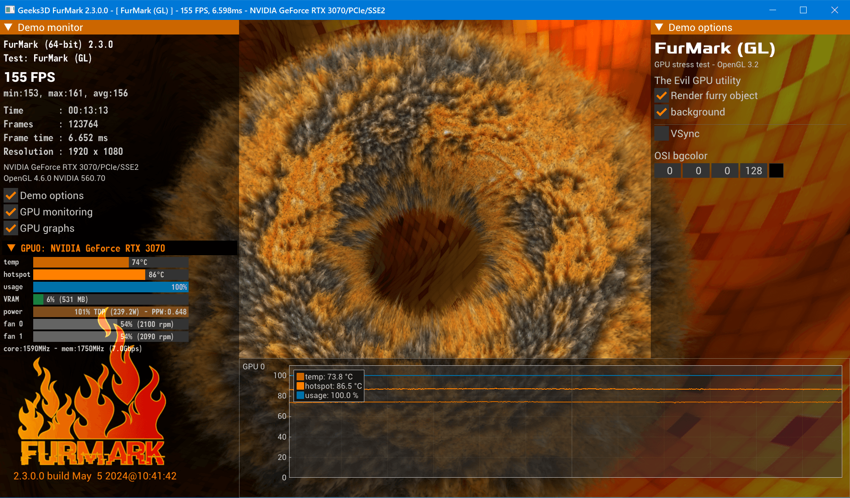Click the fan 0 bar at 2100 rpm
Viewport: 850px width, 498px height.
coord(111,324)
